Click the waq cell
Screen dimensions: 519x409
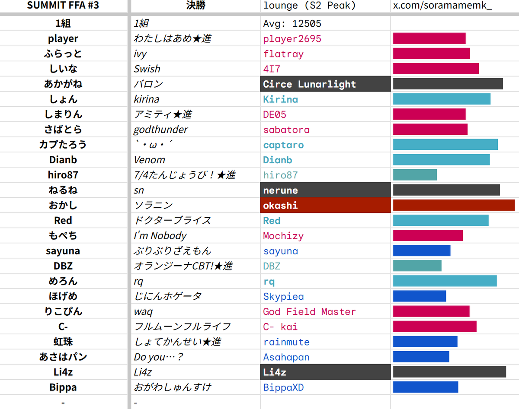coord(195,311)
